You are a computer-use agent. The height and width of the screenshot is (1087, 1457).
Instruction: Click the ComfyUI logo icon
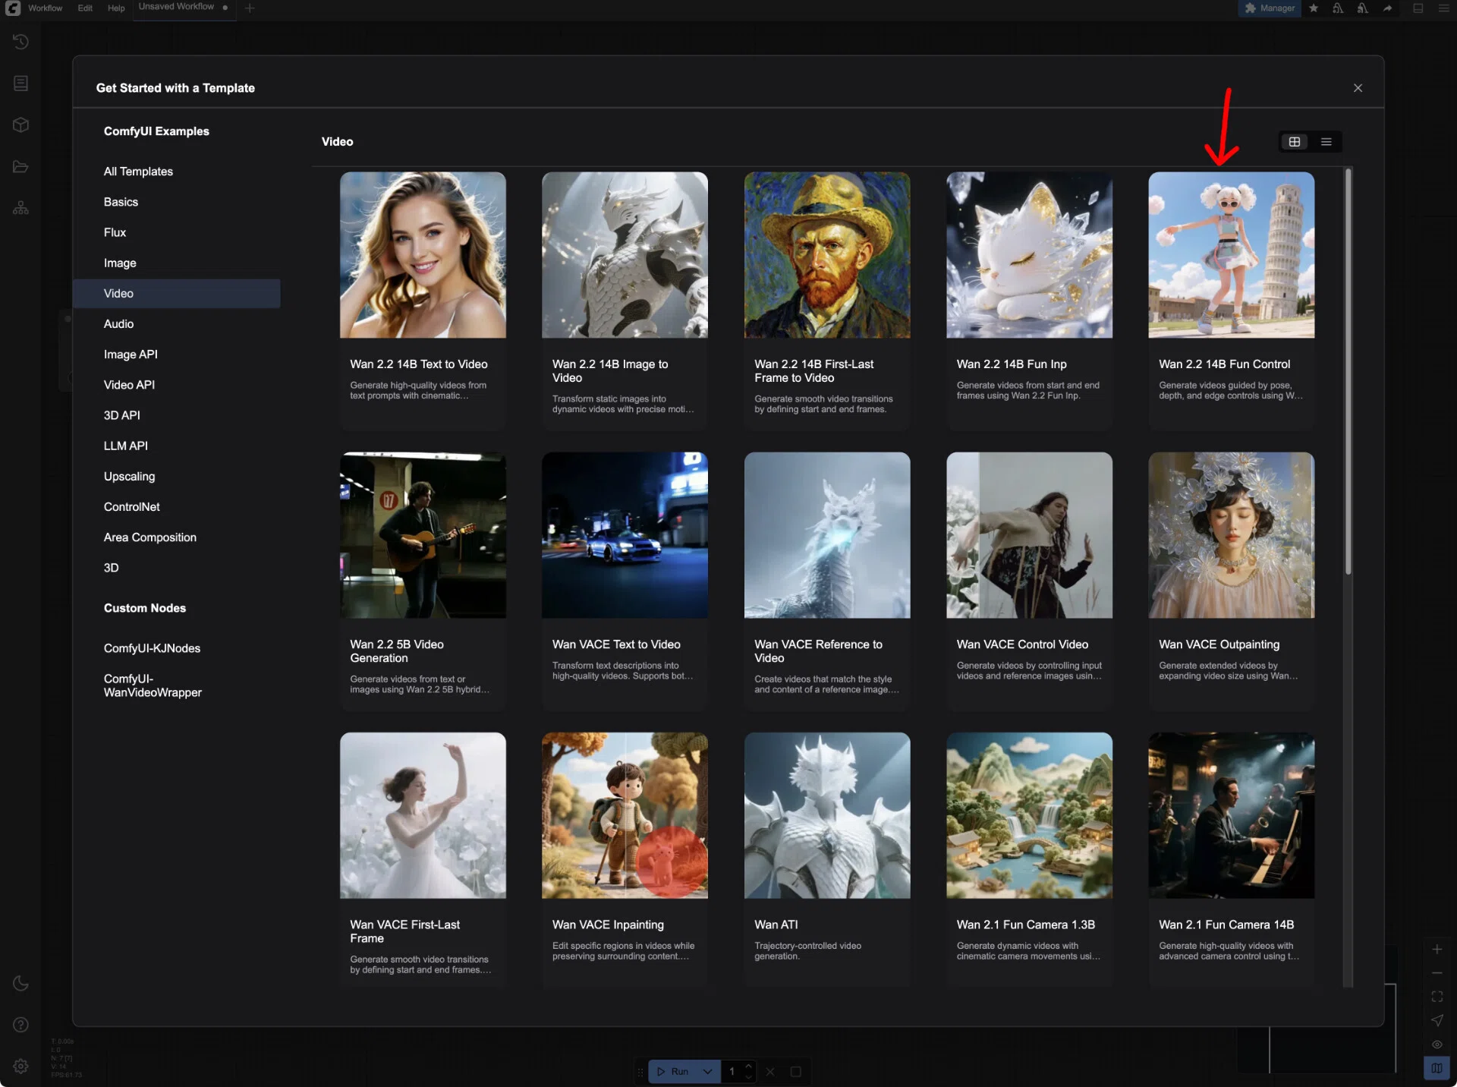(13, 8)
